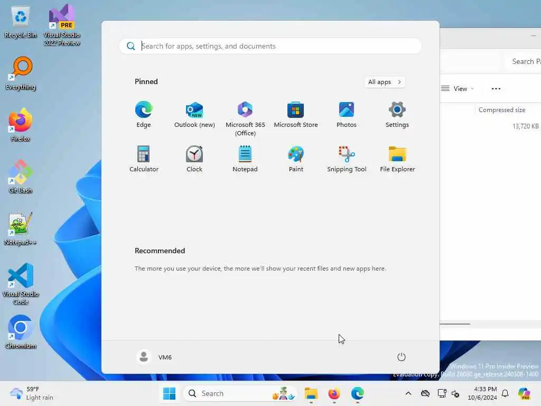Launch the Photos app
The image size is (541, 406).
(x=347, y=115)
